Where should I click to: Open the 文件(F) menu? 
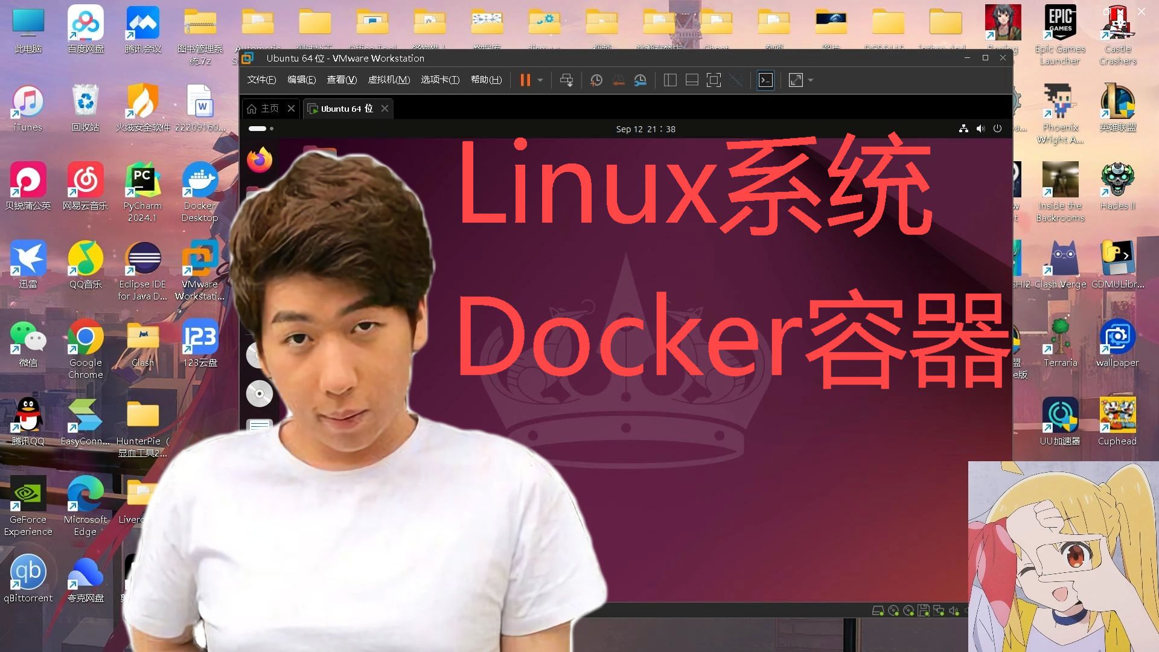[261, 80]
